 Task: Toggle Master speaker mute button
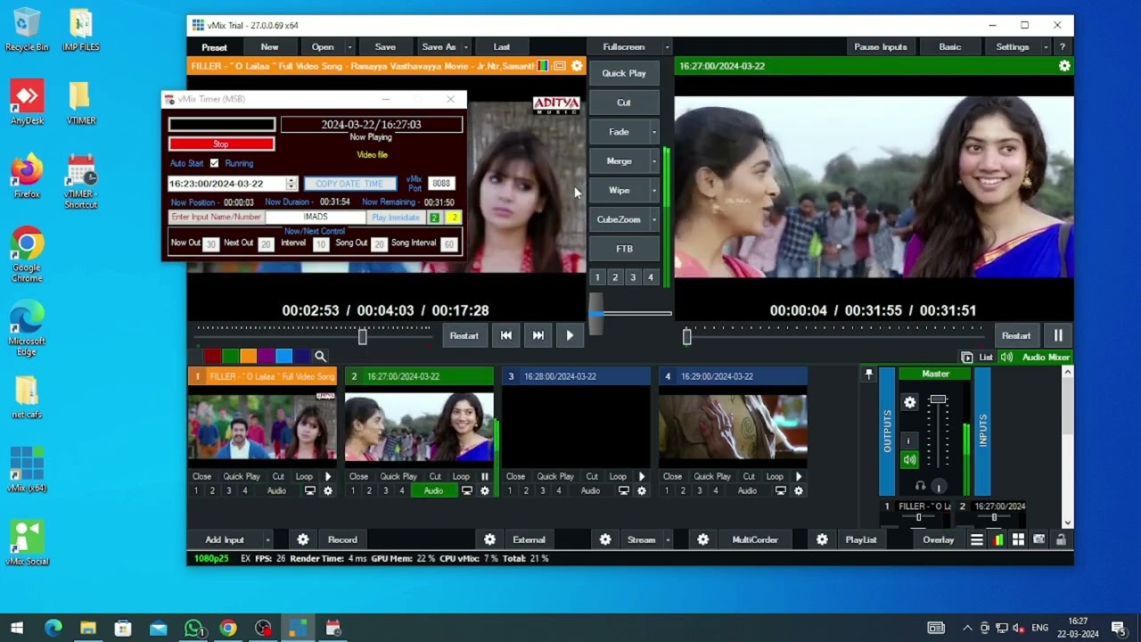coord(909,460)
